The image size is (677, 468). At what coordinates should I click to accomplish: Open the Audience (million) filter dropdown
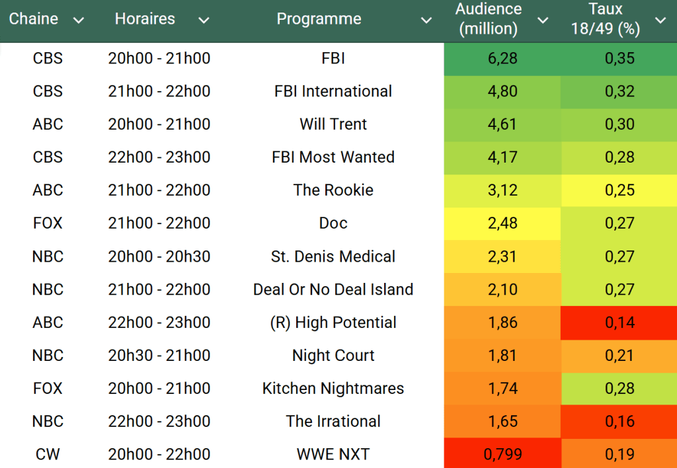click(x=543, y=20)
